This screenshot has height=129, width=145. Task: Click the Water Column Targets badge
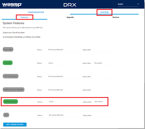tap(13, 89)
